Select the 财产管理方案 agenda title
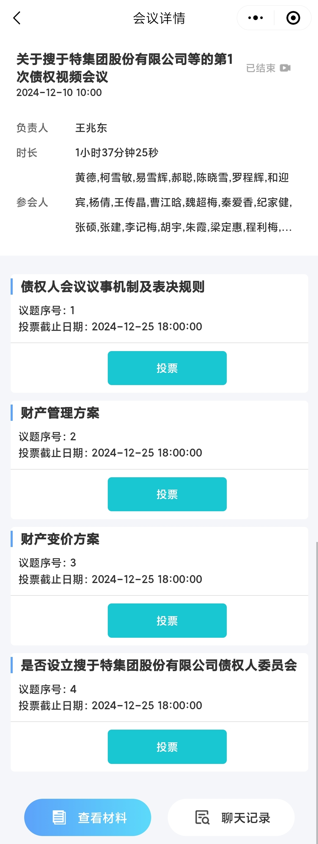This screenshot has height=844, width=318. 60,413
